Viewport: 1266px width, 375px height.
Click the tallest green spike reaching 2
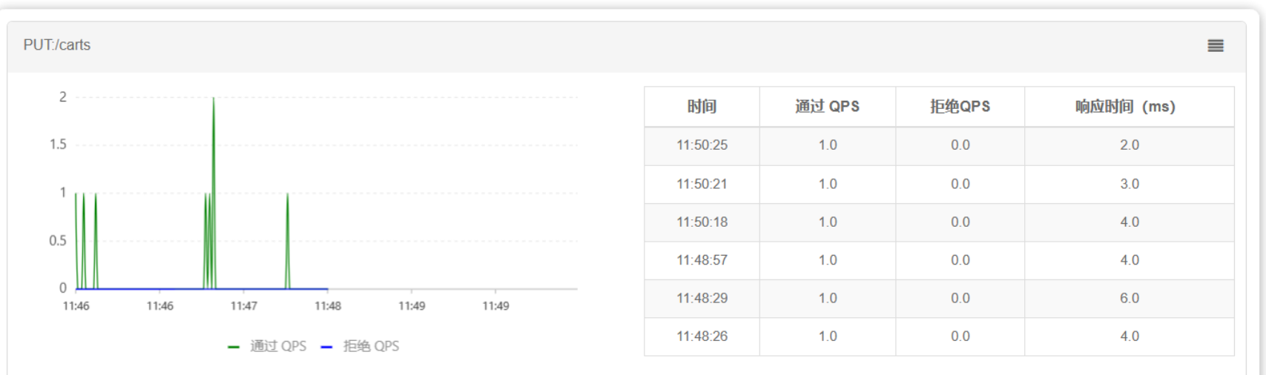(x=214, y=100)
